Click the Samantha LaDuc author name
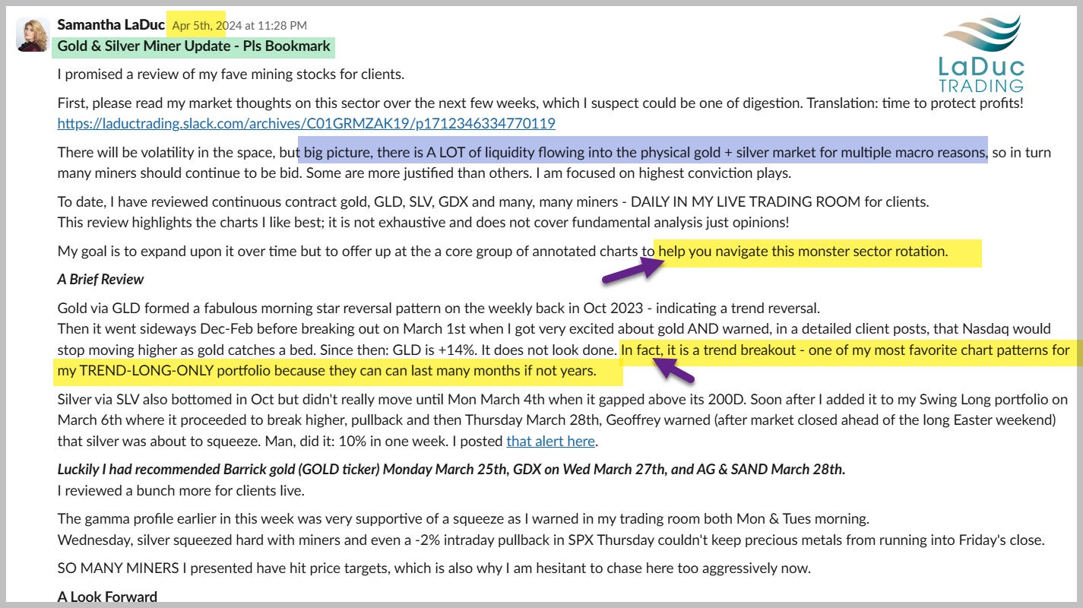This screenshot has height=608, width=1083. coord(111,25)
